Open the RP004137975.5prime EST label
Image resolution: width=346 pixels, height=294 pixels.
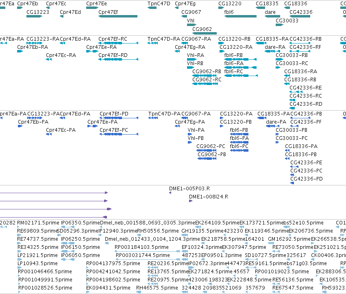click(x=113, y=264)
